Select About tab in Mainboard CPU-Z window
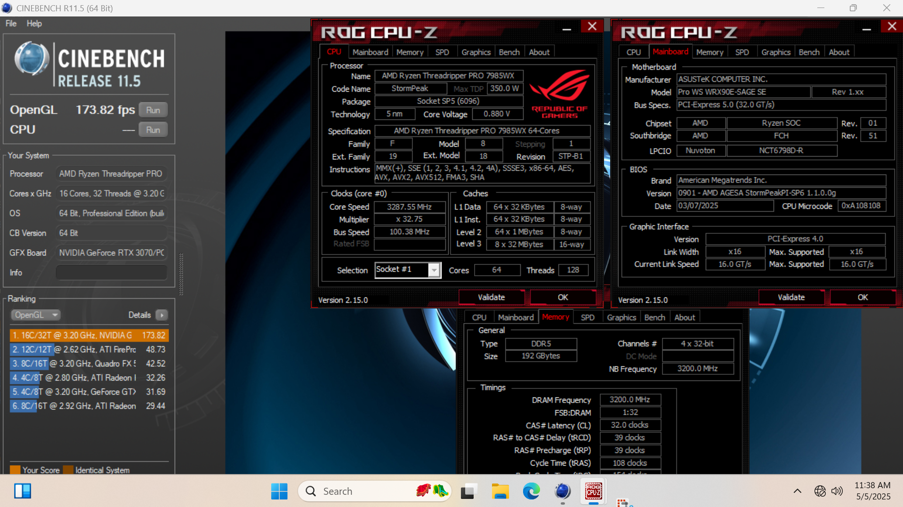This screenshot has width=903, height=507. pos(839,52)
